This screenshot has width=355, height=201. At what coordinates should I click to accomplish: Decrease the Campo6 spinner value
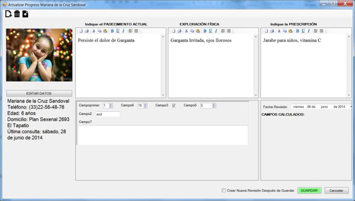pos(145,107)
